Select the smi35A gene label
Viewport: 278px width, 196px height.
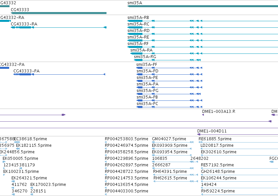point(135,3)
